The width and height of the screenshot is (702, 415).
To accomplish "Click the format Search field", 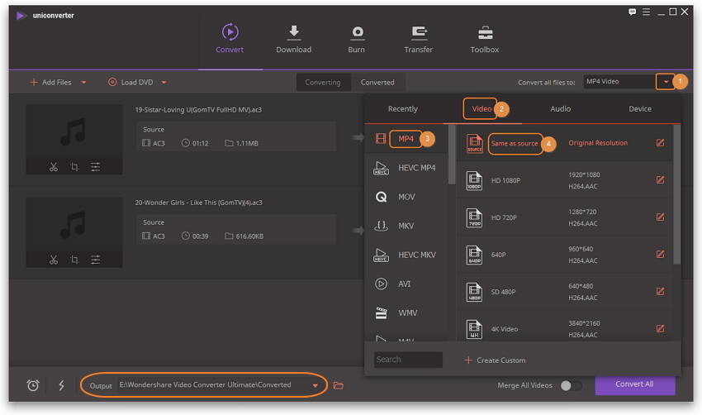I will pos(408,360).
